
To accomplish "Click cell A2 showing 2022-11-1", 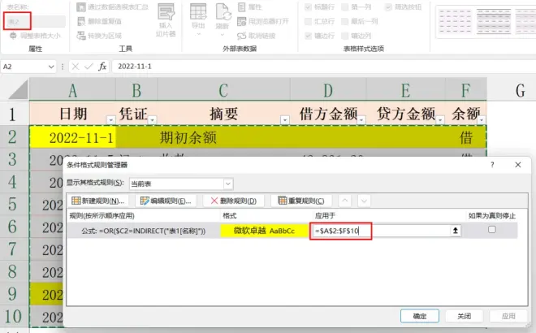I will 72,137.
